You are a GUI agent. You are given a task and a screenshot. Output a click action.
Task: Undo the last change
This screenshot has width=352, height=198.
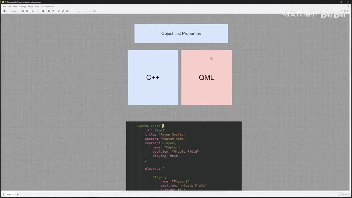(33, 11)
